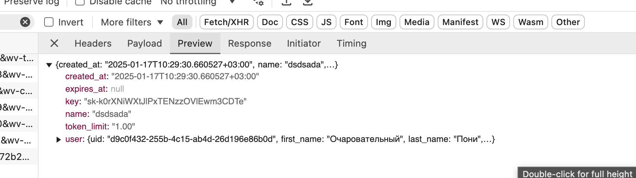Filter requests by Img type
This screenshot has width=636, height=178.
click(383, 22)
